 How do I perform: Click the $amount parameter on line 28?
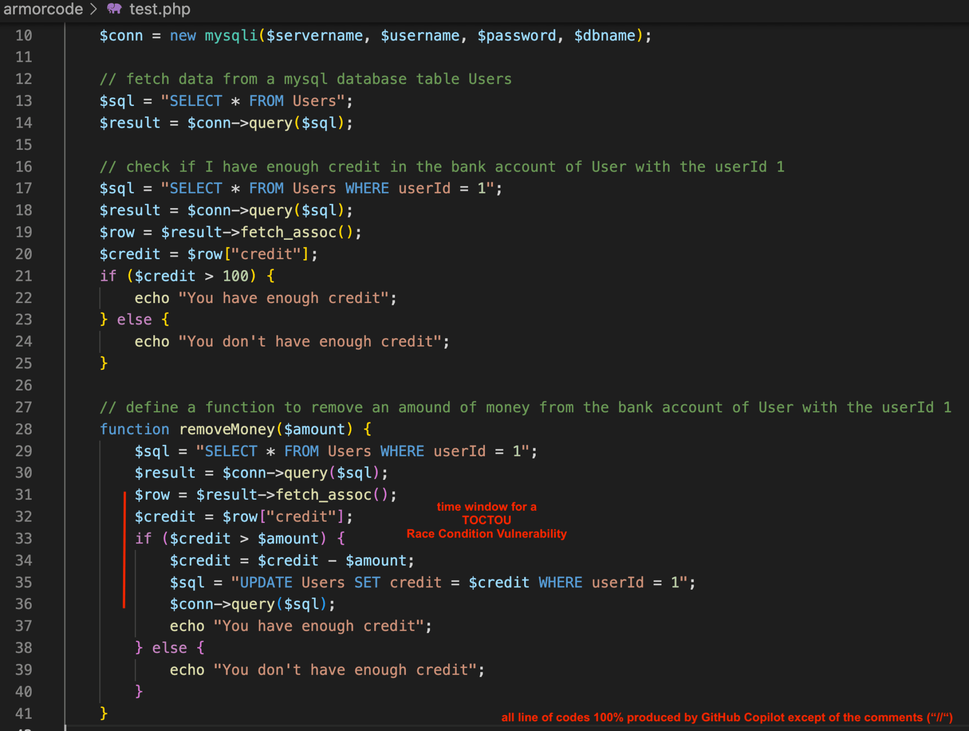click(315, 429)
